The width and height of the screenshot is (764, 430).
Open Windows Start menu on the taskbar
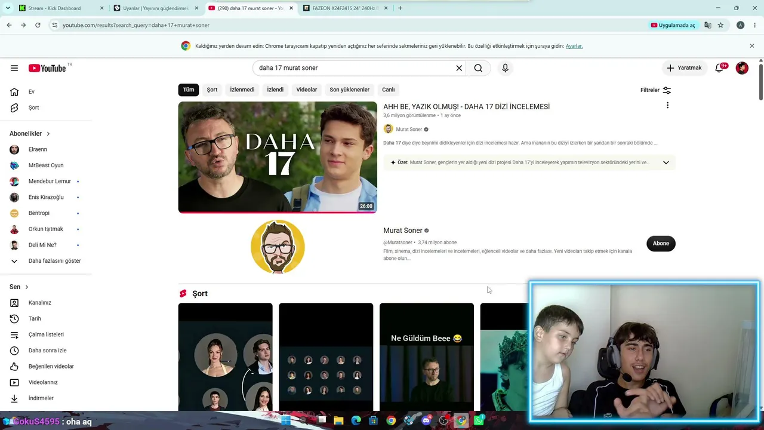tap(286, 420)
